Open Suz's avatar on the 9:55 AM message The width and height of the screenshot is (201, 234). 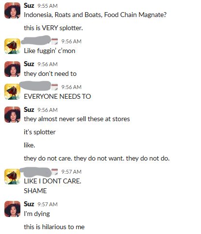12,11
